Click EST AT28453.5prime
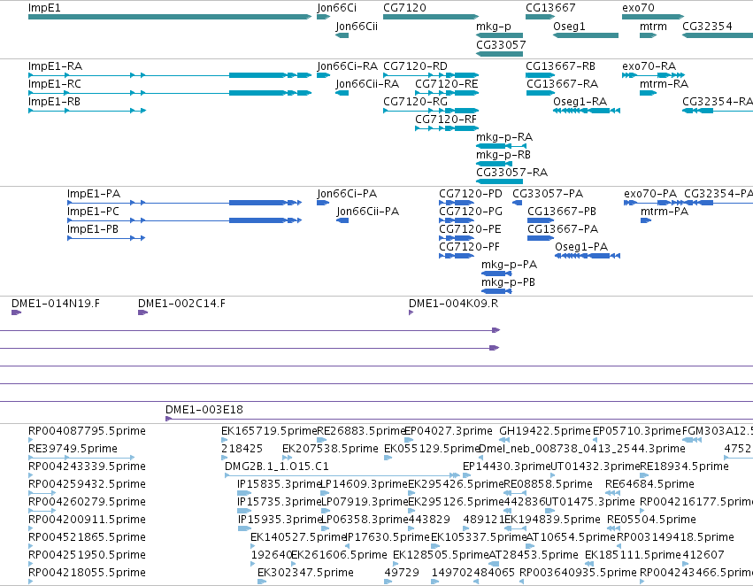This screenshot has height=586, width=753. [494, 563]
